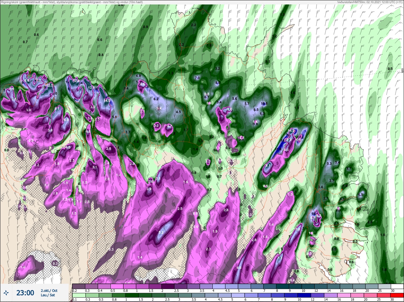Click the 10.8 precipitation value on the map

click(x=264, y=103)
